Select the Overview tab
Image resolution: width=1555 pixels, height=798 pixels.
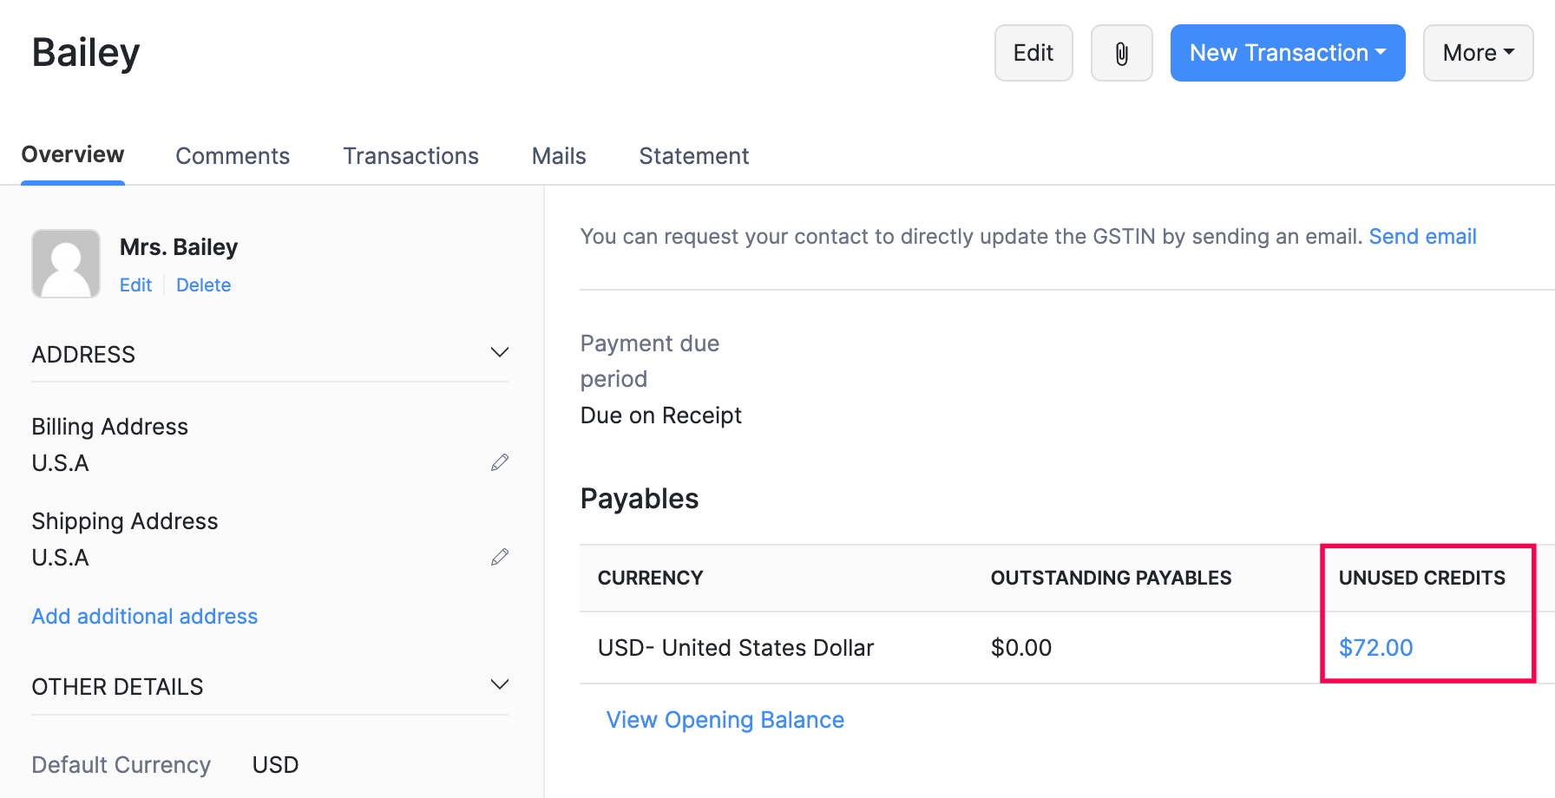tap(73, 154)
